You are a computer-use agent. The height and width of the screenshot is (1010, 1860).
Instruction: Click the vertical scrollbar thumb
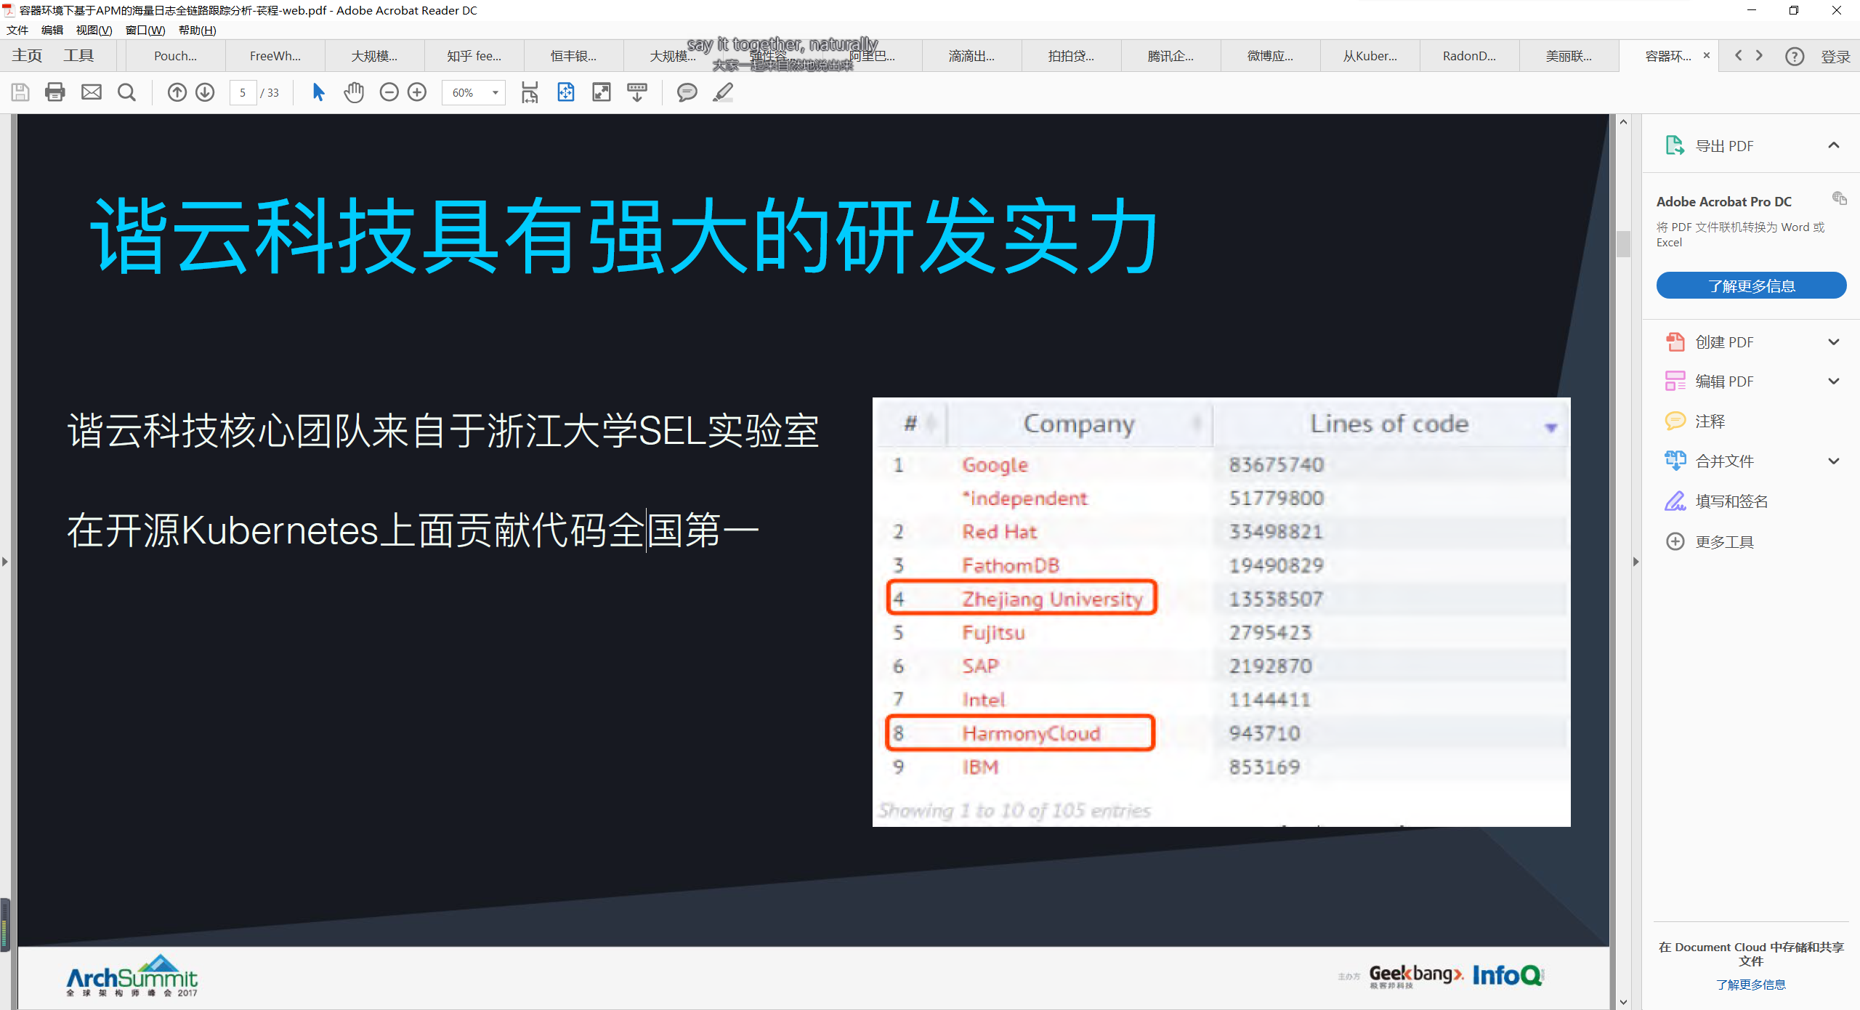pyautogui.click(x=1623, y=244)
